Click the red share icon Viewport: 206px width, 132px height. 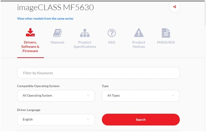[x=174, y=7]
